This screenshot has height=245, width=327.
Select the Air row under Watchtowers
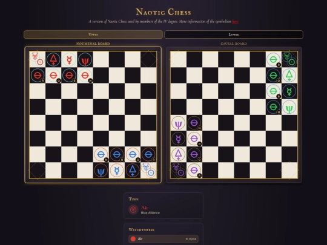163,239
